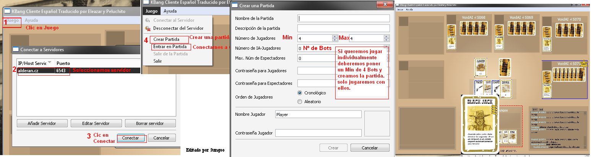This screenshot has height=157, width=591.
Task: Click VoidAI #5068 hand of cards
Action: [474, 28]
